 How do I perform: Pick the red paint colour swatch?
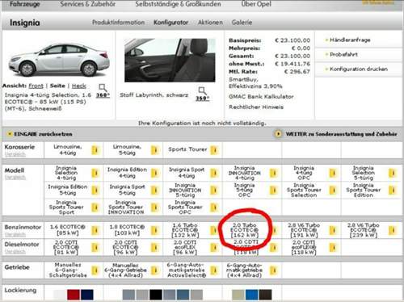pos(74,295)
